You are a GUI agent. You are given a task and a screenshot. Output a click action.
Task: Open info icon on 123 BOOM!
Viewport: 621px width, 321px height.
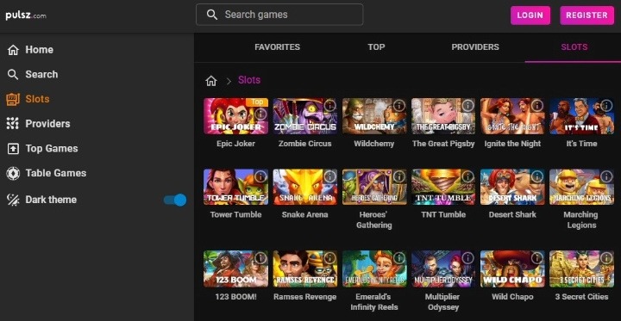click(260, 258)
